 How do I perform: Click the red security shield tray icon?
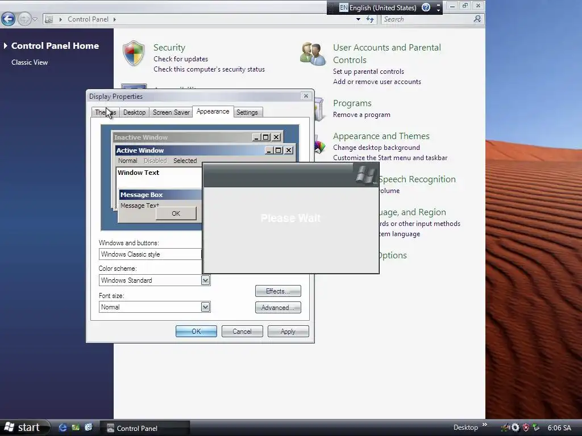(x=526, y=427)
